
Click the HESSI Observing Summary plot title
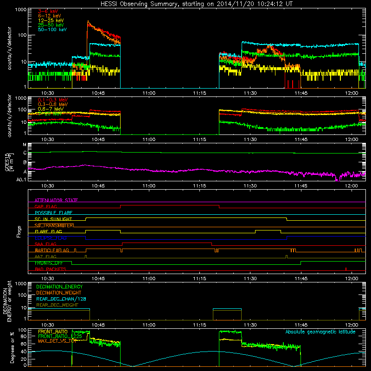coord(196,4)
